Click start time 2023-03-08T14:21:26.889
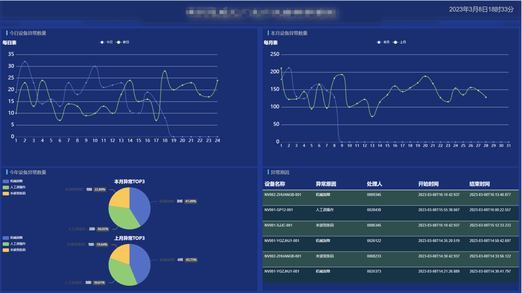This screenshot has width=522, height=293. click(x=439, y=272)
